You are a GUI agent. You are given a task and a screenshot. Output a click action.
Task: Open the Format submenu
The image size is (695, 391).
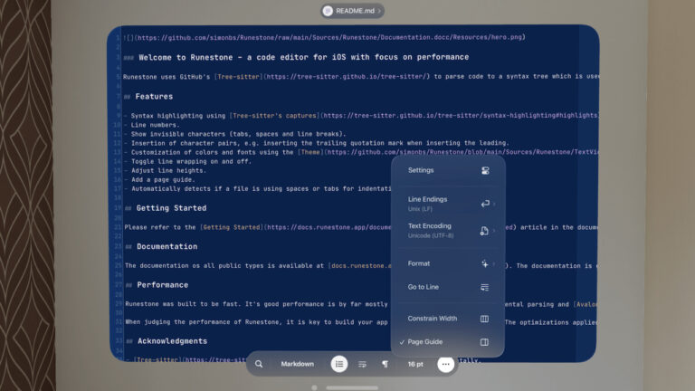tap(448, 263)
